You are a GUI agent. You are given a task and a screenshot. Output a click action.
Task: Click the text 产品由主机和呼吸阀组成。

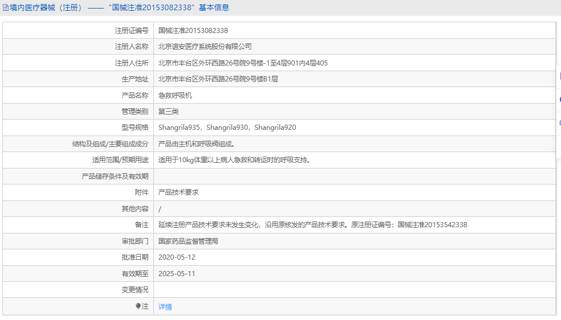point(197,144)
